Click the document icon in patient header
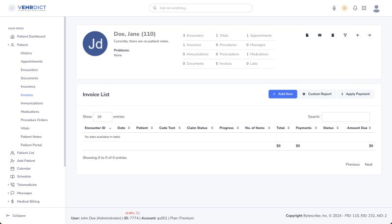Viewport: 392px width, 224px height. [307, 35]
